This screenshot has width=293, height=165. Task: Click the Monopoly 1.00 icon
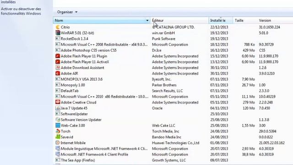(x=58, y=85)
